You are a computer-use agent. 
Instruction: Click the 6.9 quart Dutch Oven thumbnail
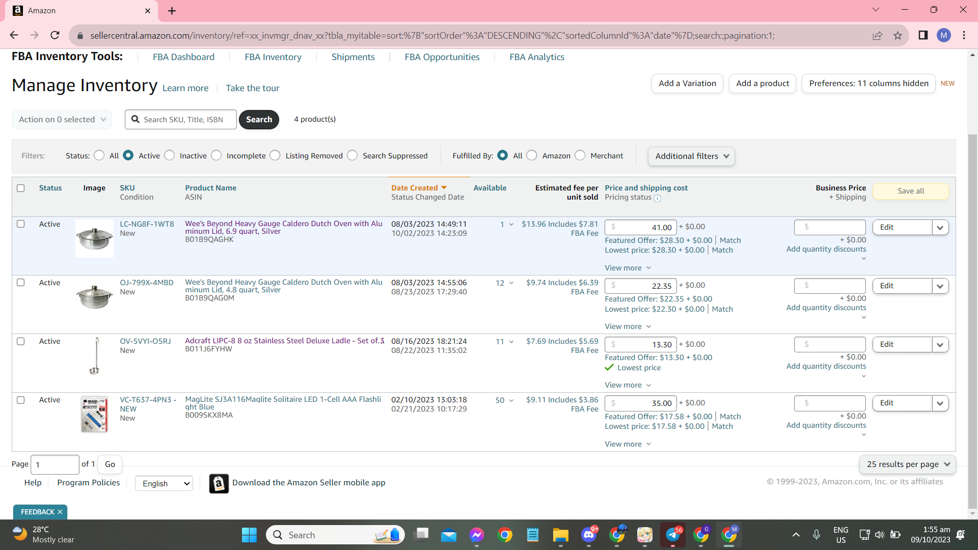tap(94, 238)
